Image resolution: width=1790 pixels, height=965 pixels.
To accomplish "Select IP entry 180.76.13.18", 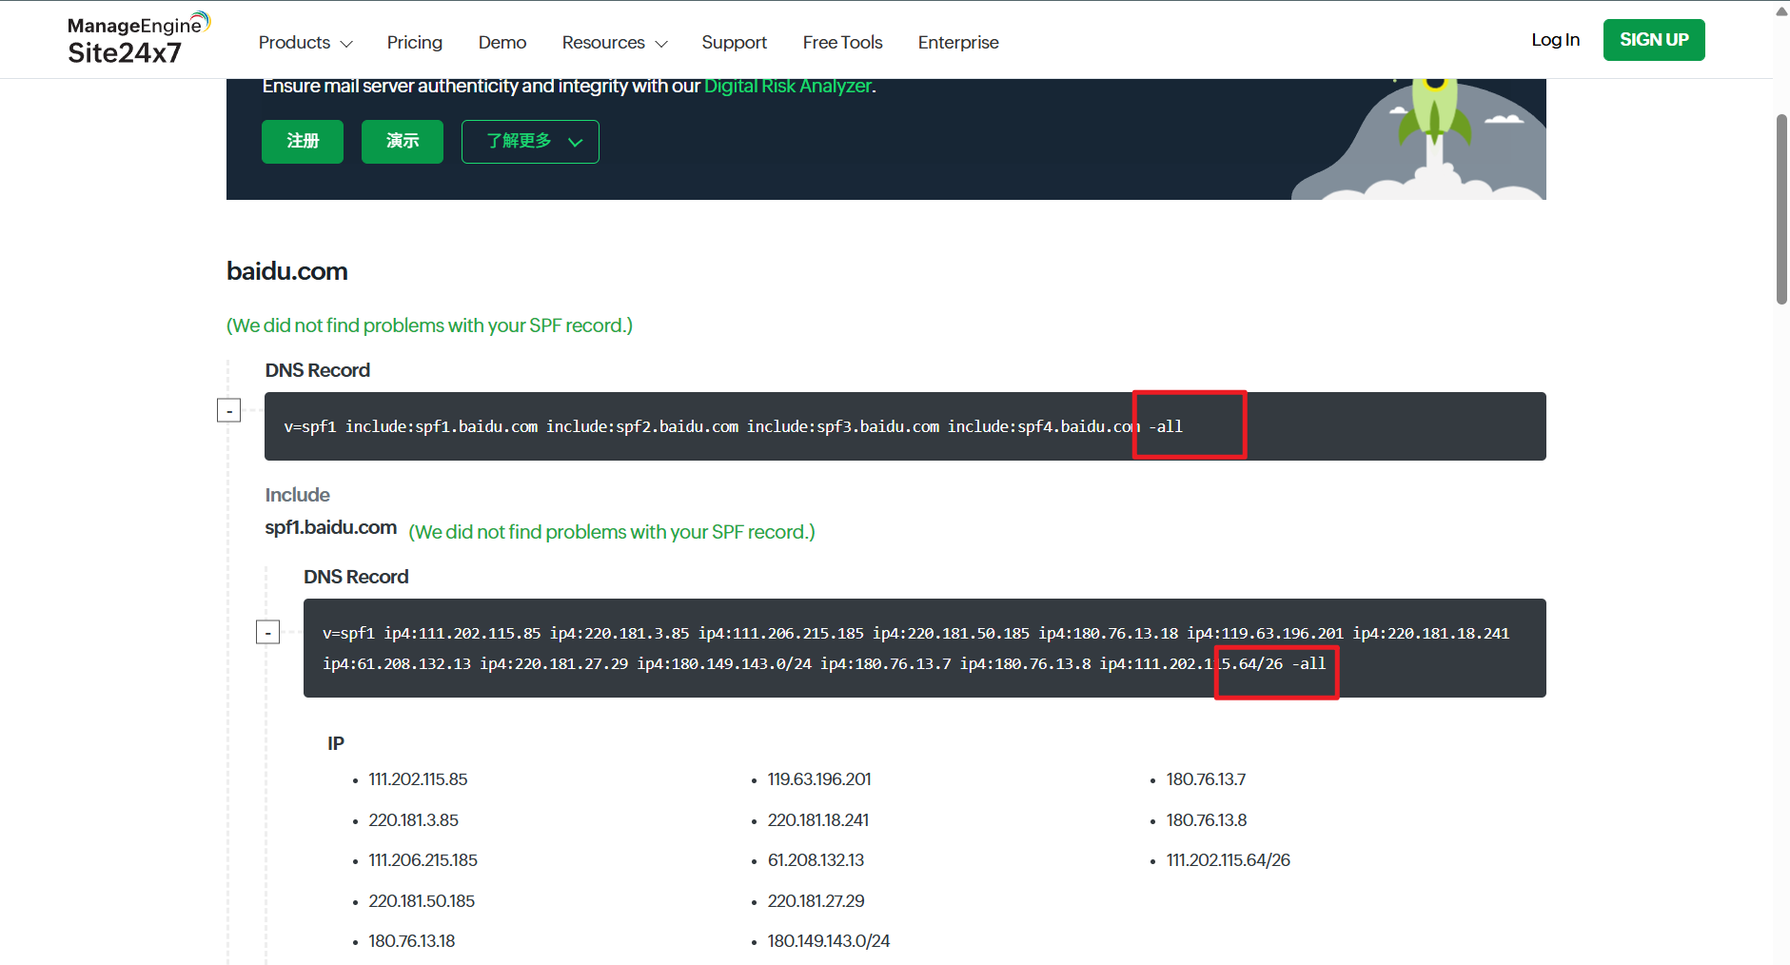I will [x=412, y=941].
